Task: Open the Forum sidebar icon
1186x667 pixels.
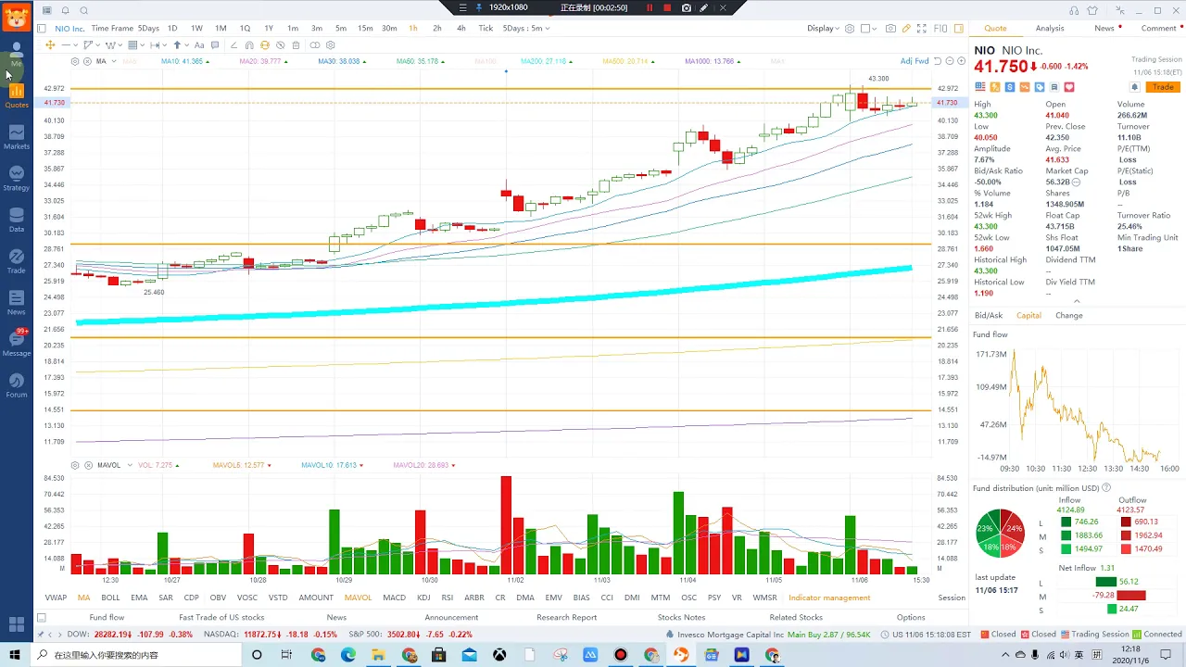Action: coord(17,384)
